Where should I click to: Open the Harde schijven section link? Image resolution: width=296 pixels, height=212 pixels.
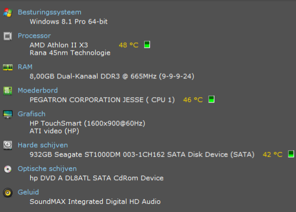click(x=43, y=145)
